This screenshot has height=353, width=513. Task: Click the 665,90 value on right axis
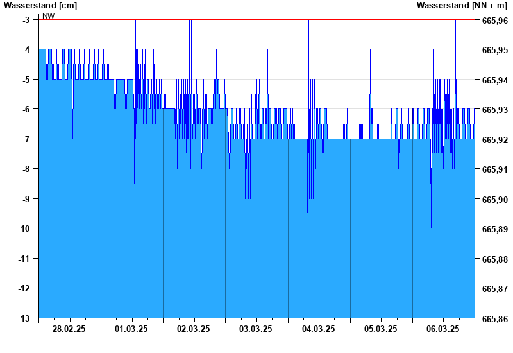(495, 200)
